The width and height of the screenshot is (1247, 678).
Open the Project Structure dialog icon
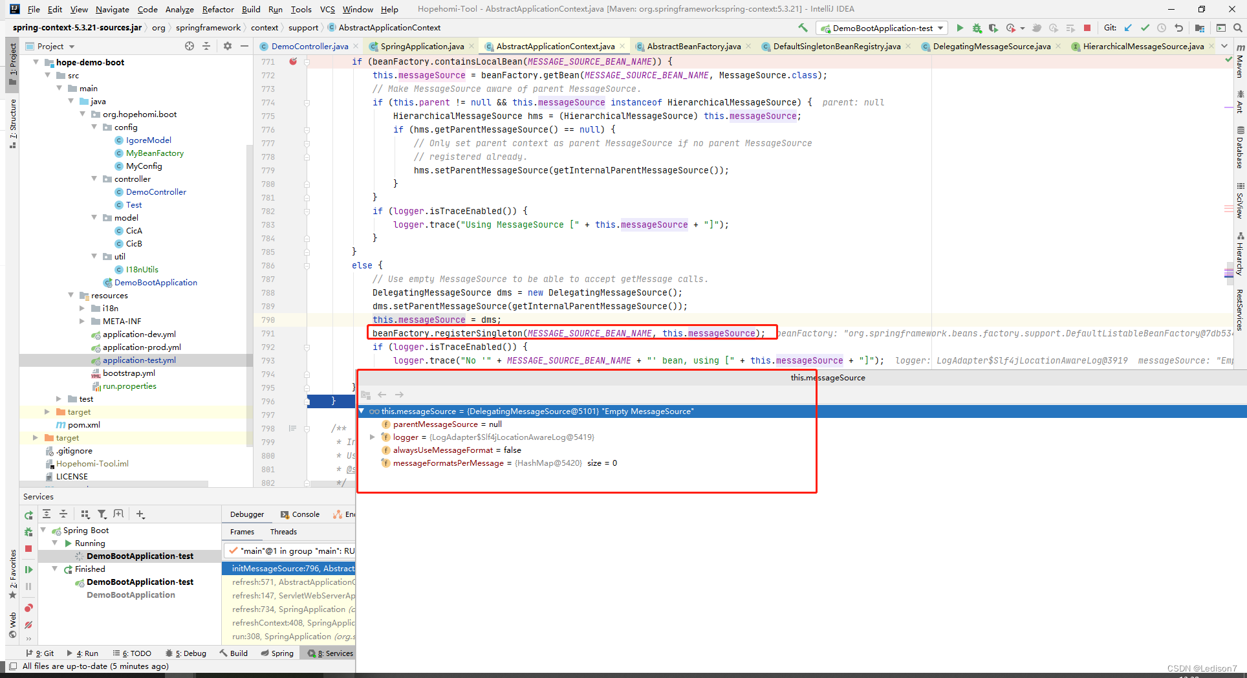[x=1200, y=28]
